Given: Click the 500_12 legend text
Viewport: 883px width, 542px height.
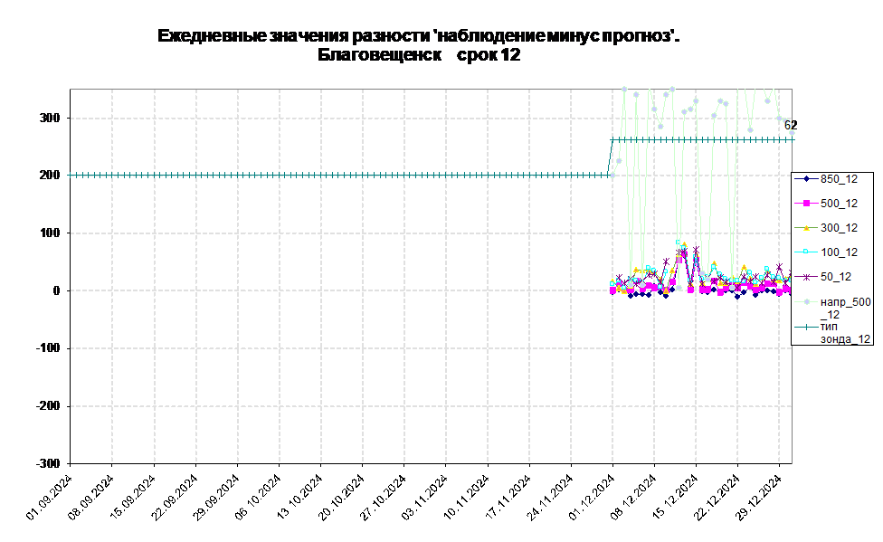Looking at the screenshot, I should point(839,204).
